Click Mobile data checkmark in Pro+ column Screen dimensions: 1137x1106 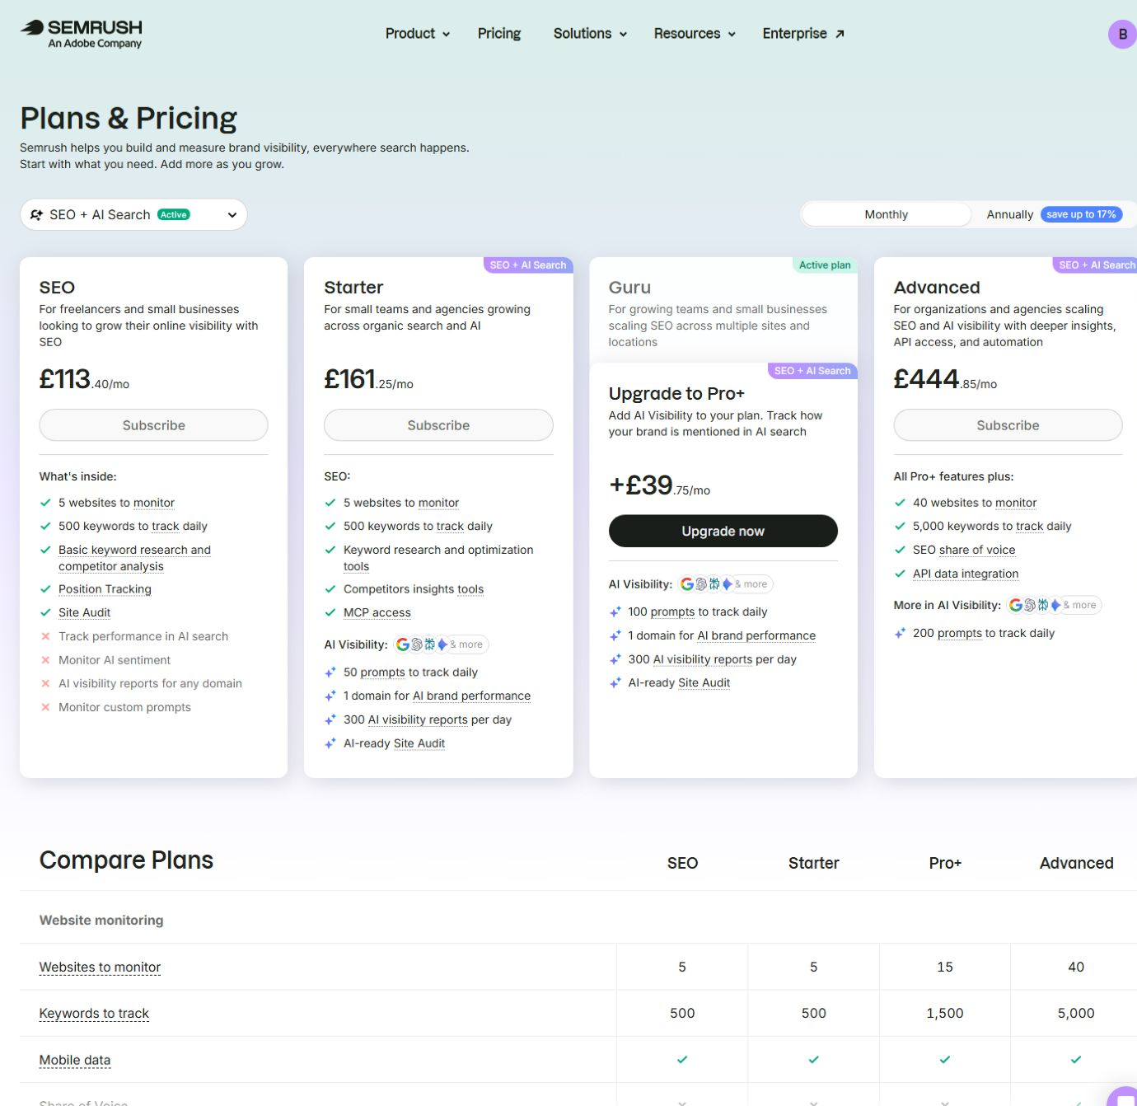click(x=945, y=1060)
